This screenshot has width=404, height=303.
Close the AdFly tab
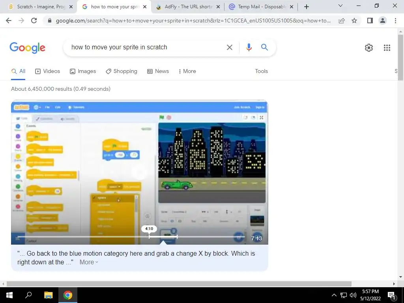(x=218, y=7)
